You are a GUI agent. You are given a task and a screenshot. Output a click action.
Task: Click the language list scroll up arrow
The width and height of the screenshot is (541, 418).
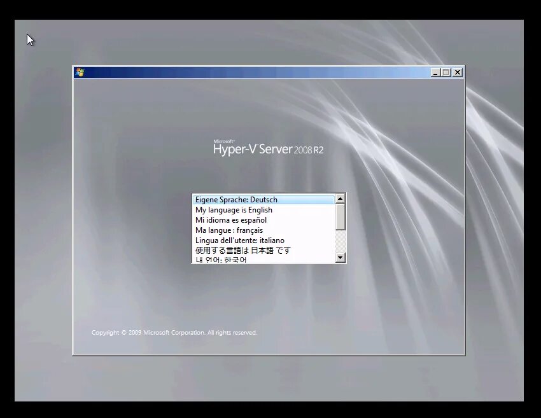(341, 199)
